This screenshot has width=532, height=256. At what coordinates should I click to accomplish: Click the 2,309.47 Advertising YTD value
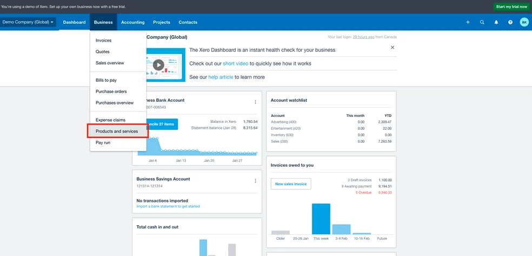(x=384, y=122)
